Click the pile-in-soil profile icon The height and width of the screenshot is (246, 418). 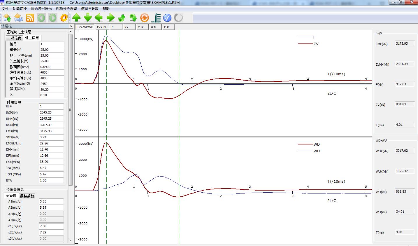pos(156,18)
